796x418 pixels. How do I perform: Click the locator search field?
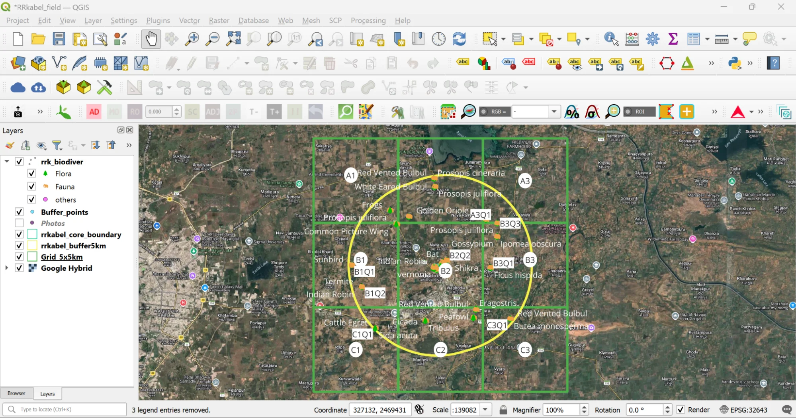click(x=64, y=409)
